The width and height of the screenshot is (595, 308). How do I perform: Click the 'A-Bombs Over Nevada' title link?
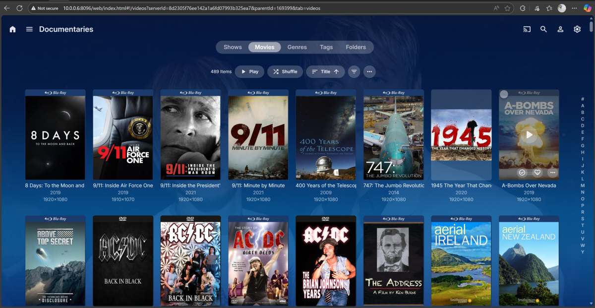coord(529,185)
